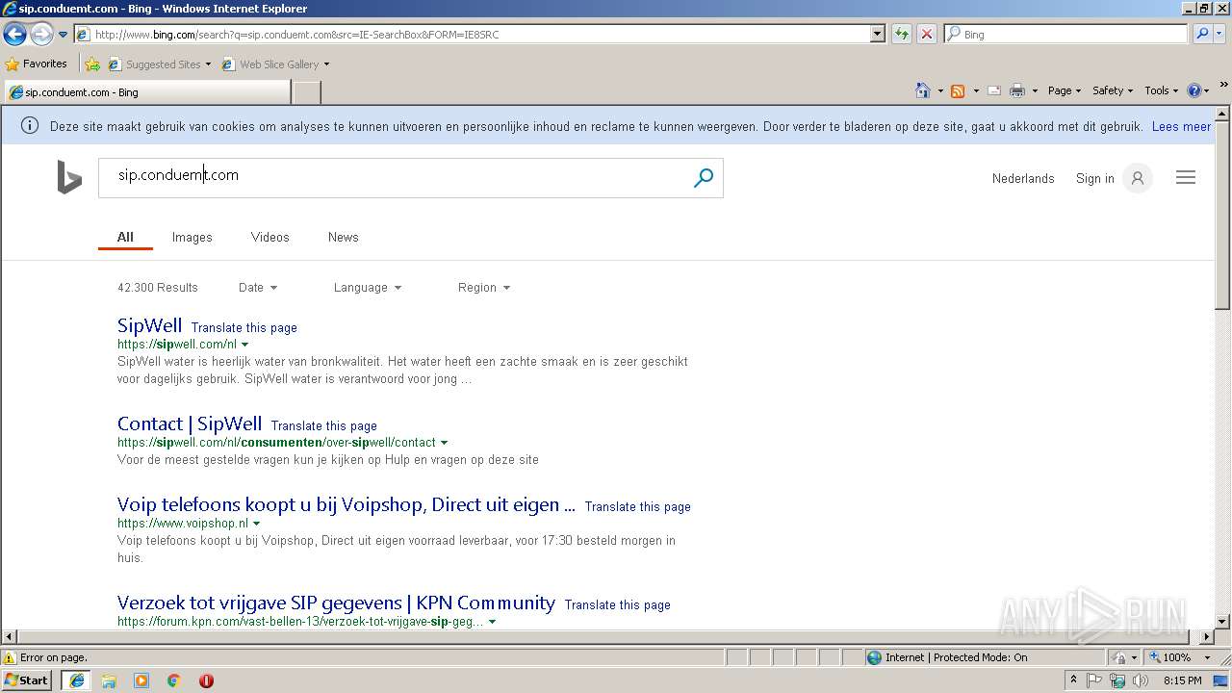The width and height of the screenshot is (1232, 693).
Task: Show hidden tray icons arrow
Action: click(x=1073, y=680)
